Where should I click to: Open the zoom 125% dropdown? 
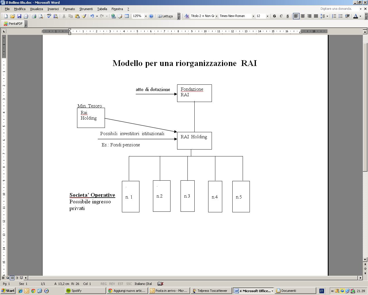pyautogui.click(x=146, y=16)
